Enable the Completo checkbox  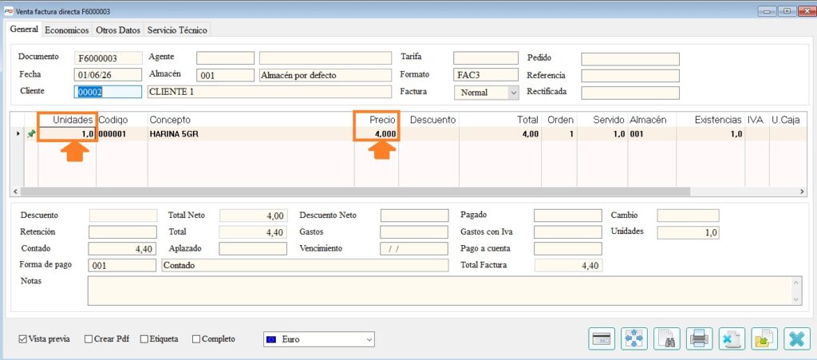coord(196,339)
